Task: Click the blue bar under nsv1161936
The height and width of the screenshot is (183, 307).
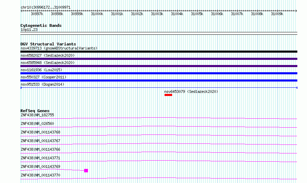Action: click(x=159, y=73)
